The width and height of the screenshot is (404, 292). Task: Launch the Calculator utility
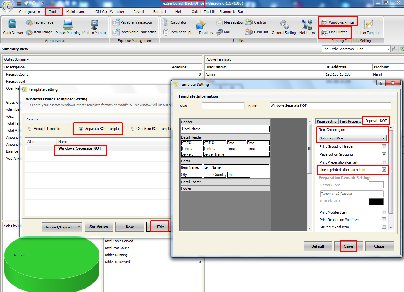pos(175,22)
